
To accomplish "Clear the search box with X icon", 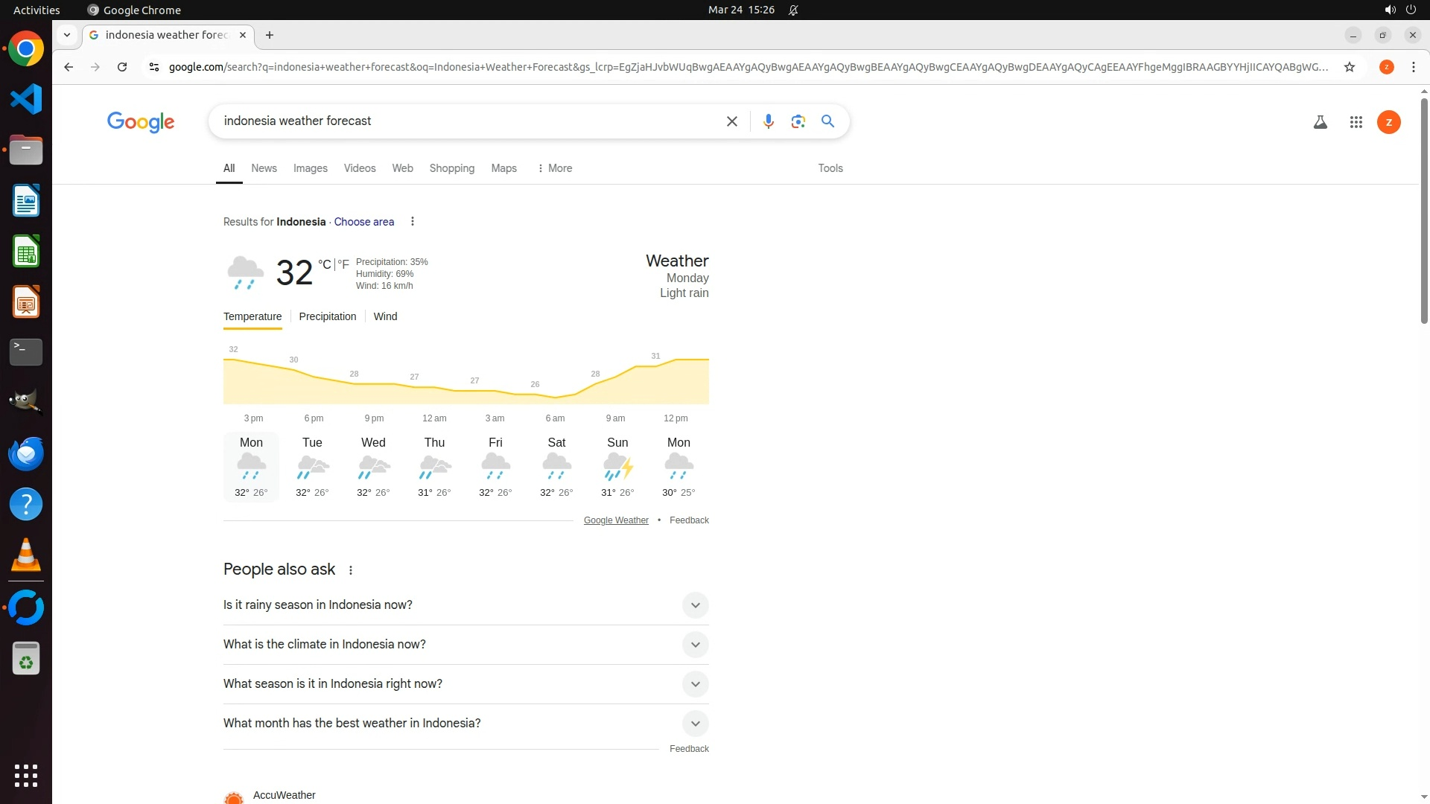I will pyautogui.click(x=731, y=121).
